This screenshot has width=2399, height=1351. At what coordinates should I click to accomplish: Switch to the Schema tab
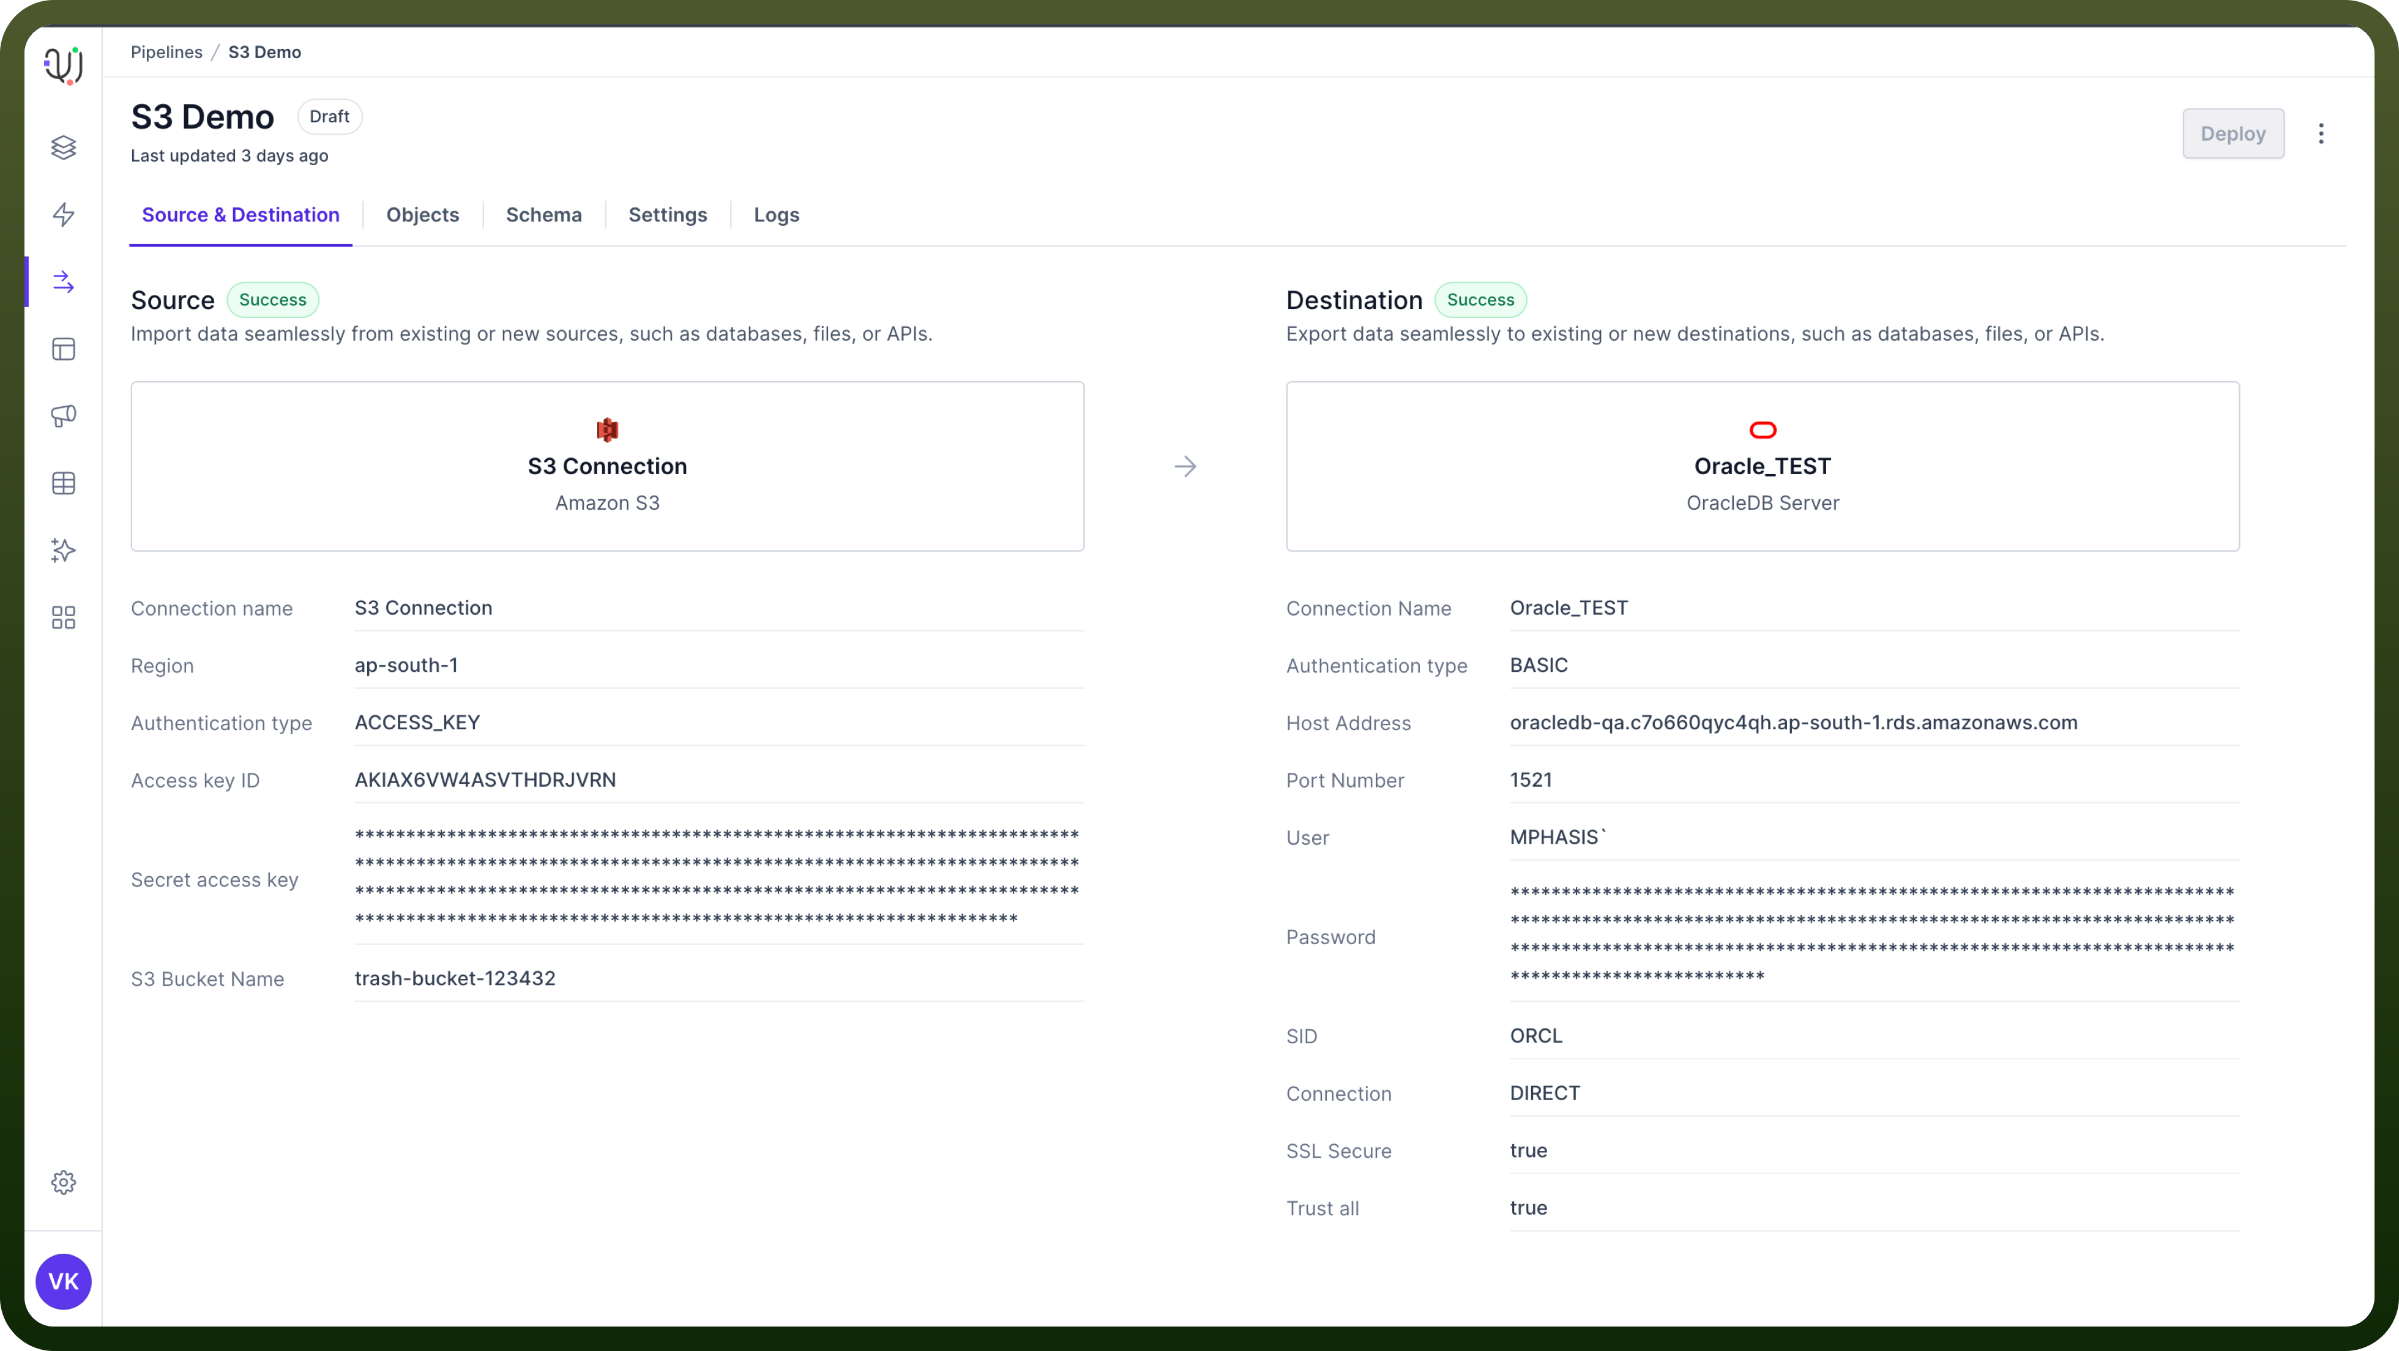click(544, 215)
